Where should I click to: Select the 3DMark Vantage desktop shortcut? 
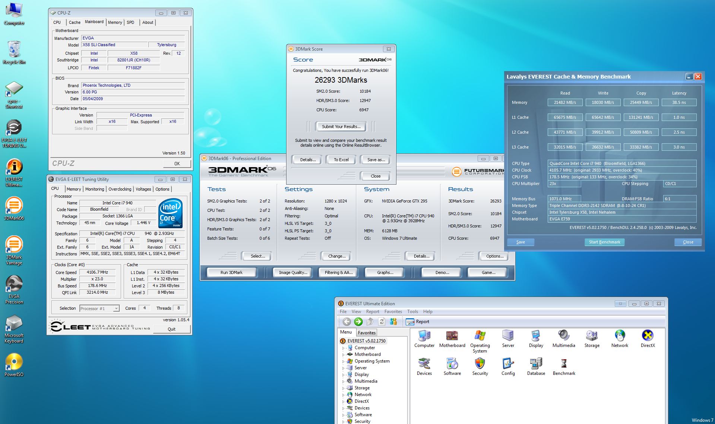14,251
